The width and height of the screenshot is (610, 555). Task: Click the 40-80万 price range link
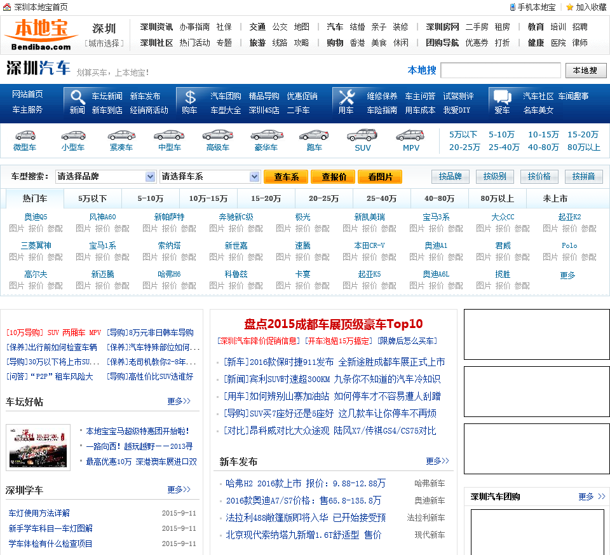[x=543, y=147]
